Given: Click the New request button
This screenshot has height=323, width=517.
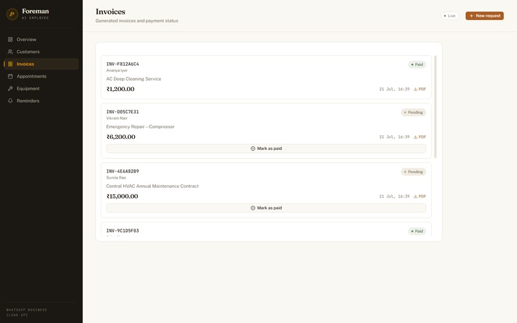Looking at the screenshot, I should [x=484, y=16].
